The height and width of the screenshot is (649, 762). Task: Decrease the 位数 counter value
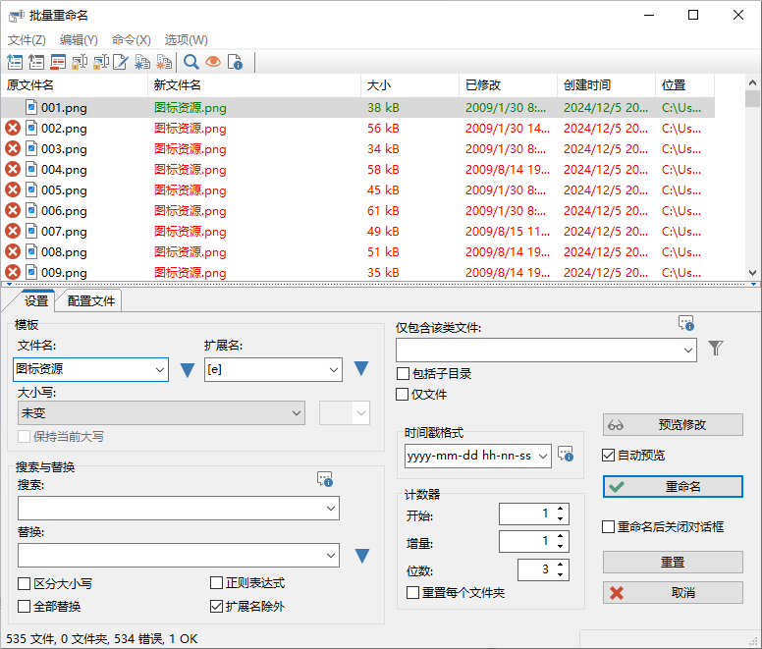(x=561, y=575)
